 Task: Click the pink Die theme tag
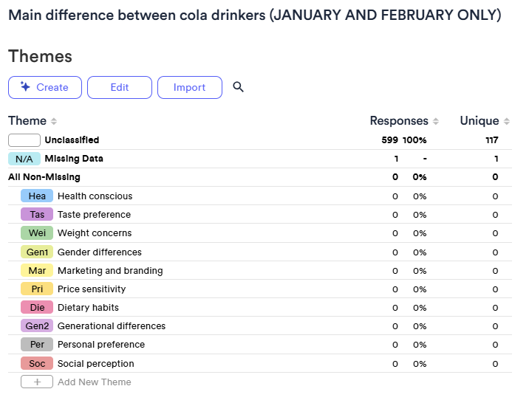(37, 308)
